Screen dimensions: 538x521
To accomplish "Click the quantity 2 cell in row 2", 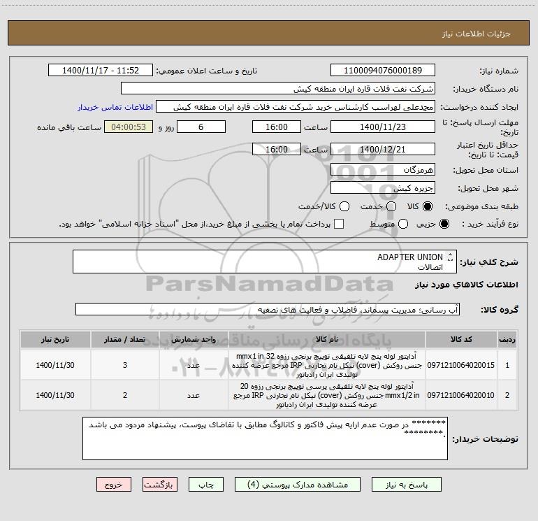I will pyautogui.click(x=125, y=395).
